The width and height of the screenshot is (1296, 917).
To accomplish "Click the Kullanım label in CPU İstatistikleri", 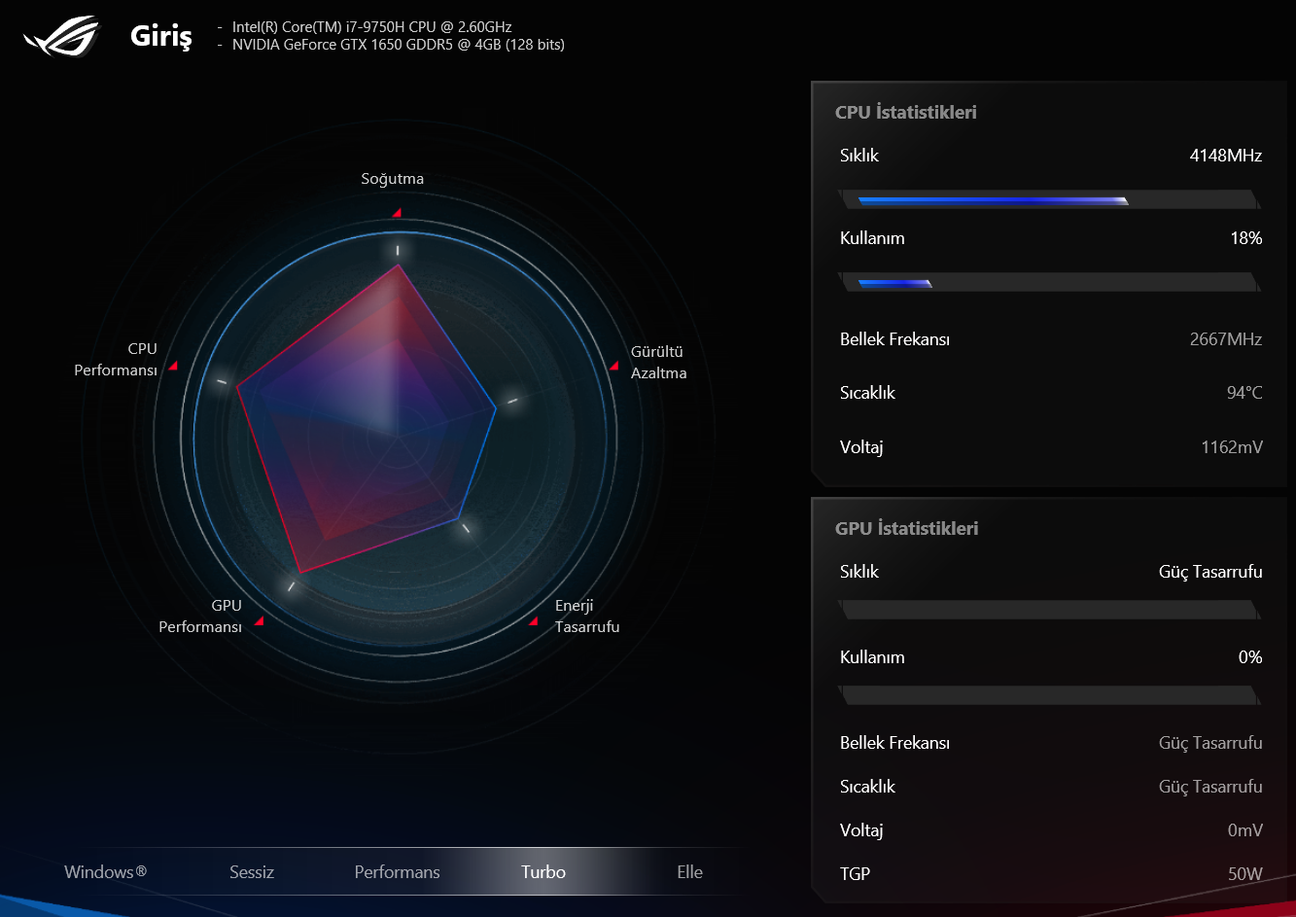I will point(872,238).
